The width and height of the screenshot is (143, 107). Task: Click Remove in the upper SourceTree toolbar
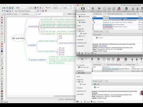(119, 9)
